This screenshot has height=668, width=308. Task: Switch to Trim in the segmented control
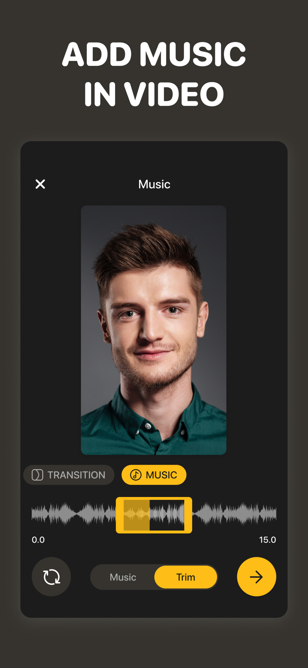pos(186,577)
